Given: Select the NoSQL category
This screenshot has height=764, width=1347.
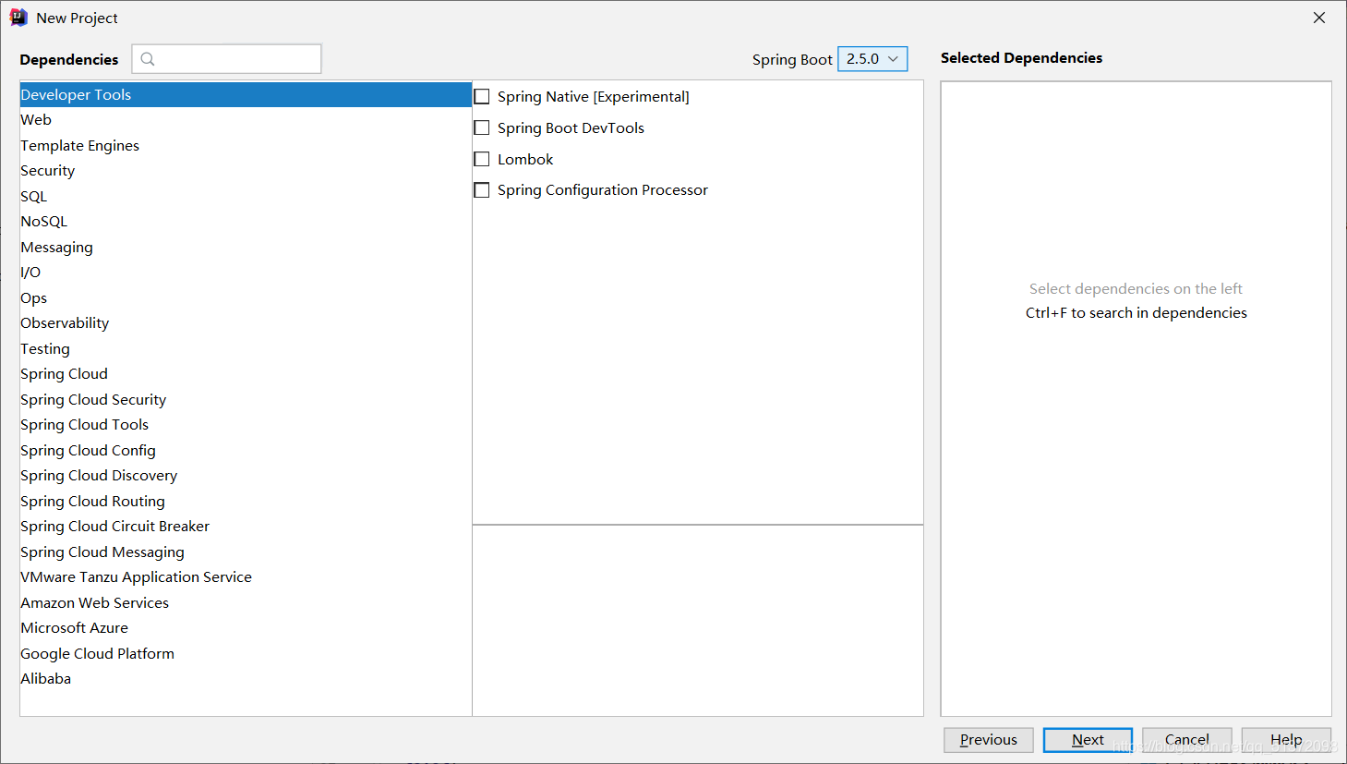Looking at the screenshot, I should tap(44, 222).
